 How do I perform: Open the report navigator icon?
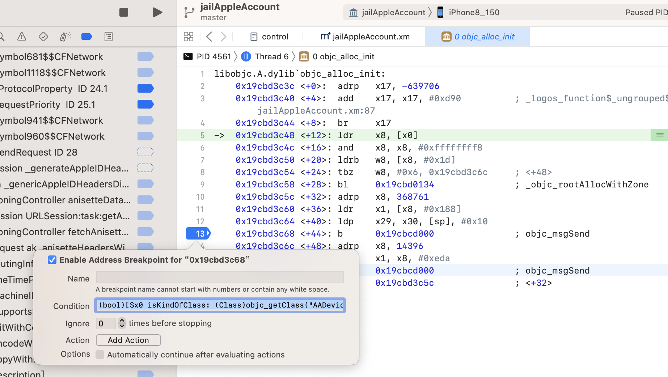click(109, 37)
